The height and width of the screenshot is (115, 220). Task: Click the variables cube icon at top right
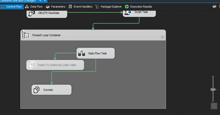(x=214, y=6)
